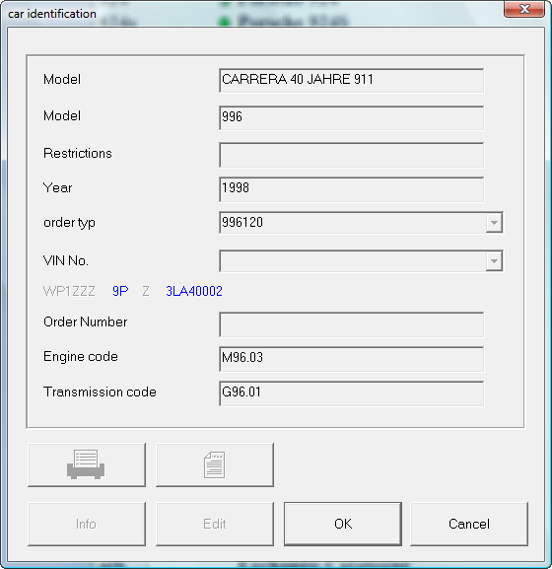Screen dimensions: 552x569
Task: Expand the order typ dropdown arrow
Action: (494, 223)
